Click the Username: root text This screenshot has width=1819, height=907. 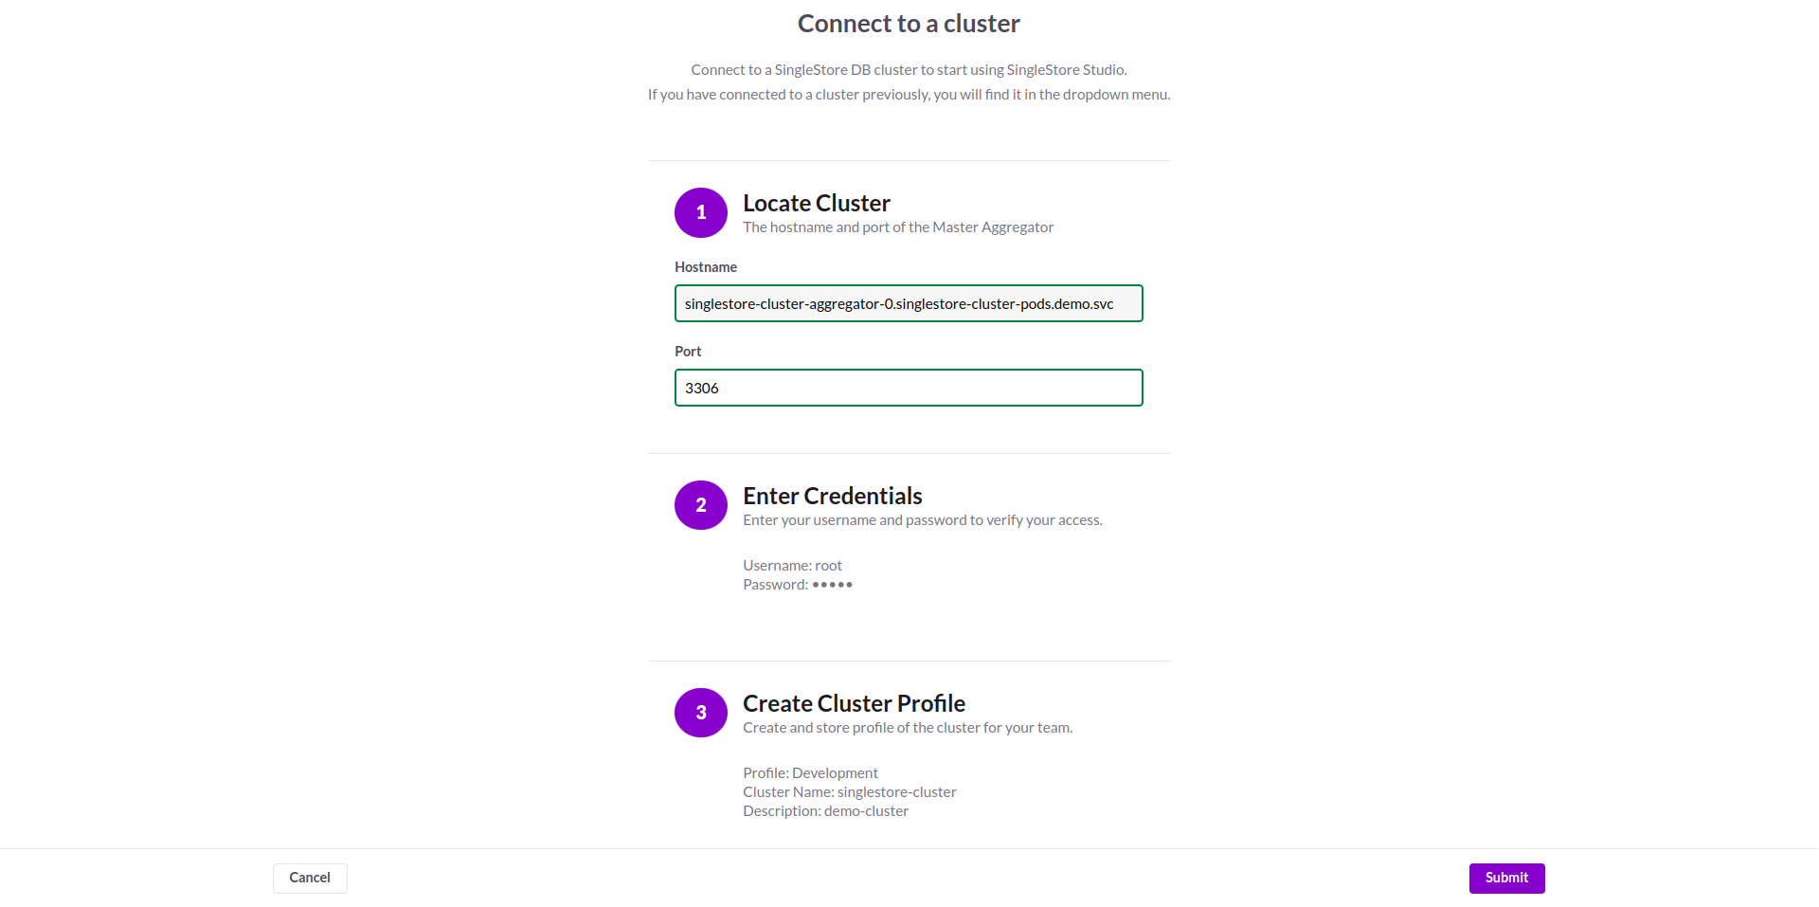(x=792, y=565)
